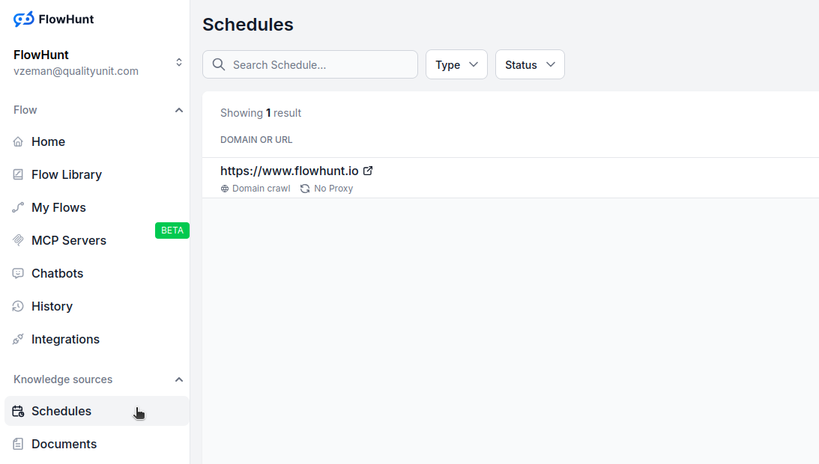The image size is (819, 464).
Task: Go to My Flows page
Action: click(x=58, y=207)
